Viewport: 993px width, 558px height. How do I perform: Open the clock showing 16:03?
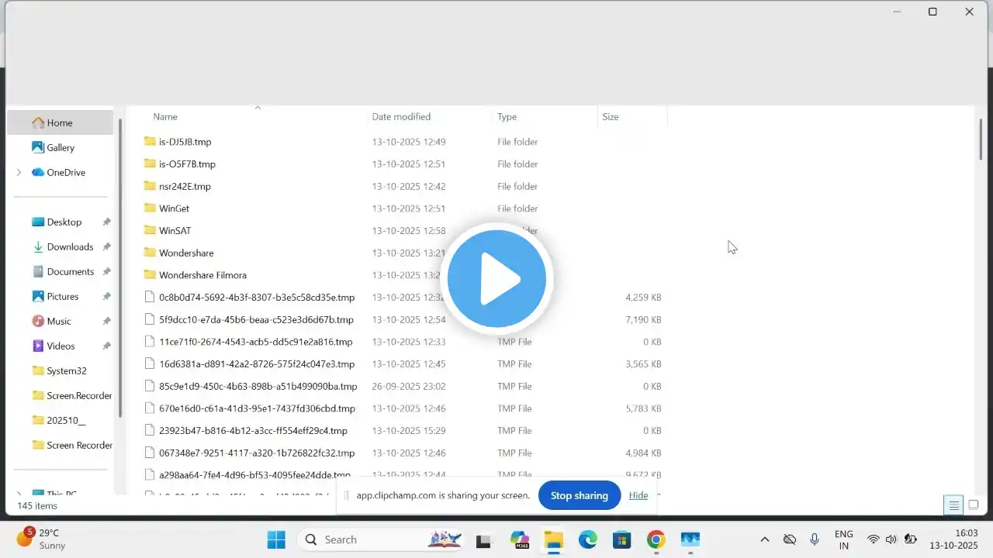click(x=955, y=539)
